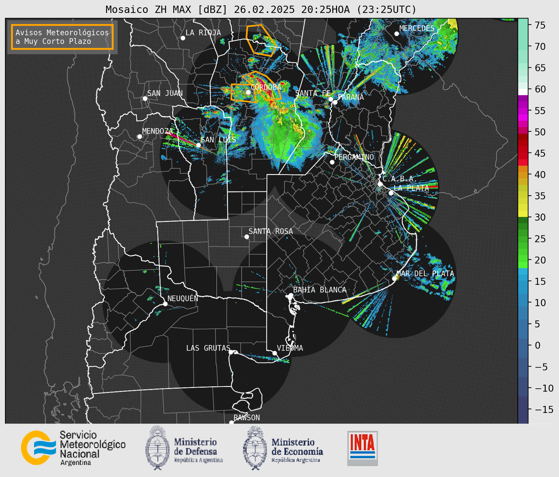Click the MERCEDES city marker

(x=397, y=34)
